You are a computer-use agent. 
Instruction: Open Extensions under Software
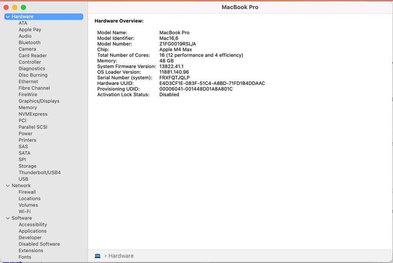click(x=31, y=251)
